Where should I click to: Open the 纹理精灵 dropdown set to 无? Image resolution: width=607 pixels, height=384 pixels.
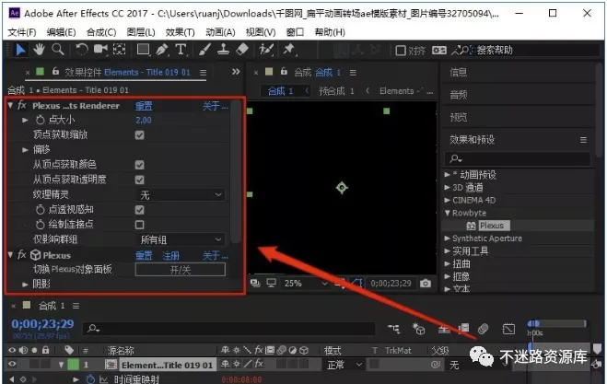(180, 194)
